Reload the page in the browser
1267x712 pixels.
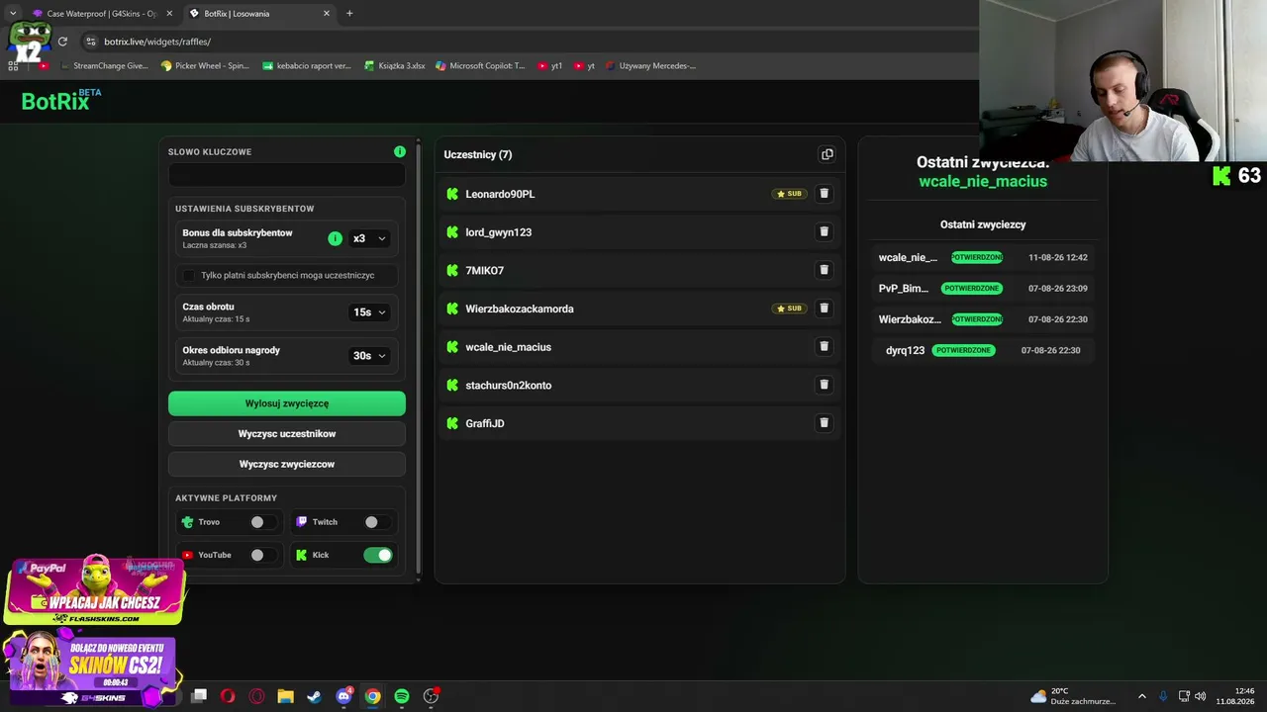click(x=62, y=42)
